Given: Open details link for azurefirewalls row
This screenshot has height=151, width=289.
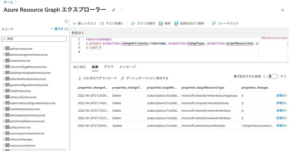Looking at the screenshot, I should point(281,126).
